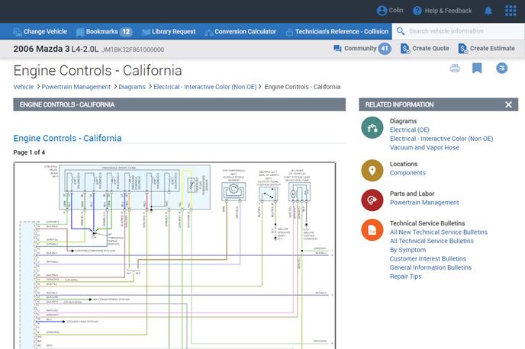
Task: Open Repair Tips link
Action: 405,277
